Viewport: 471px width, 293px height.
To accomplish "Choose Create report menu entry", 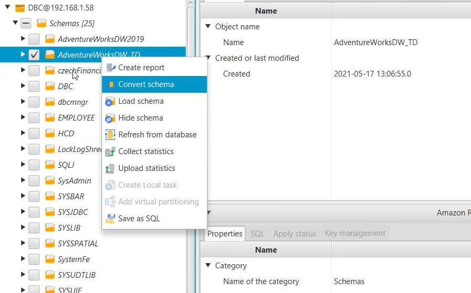I will 154,68.
